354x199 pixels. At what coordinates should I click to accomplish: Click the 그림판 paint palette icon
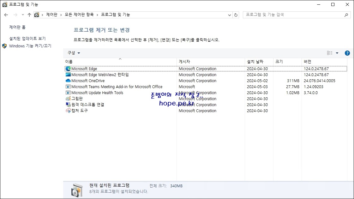pos(68,99)
